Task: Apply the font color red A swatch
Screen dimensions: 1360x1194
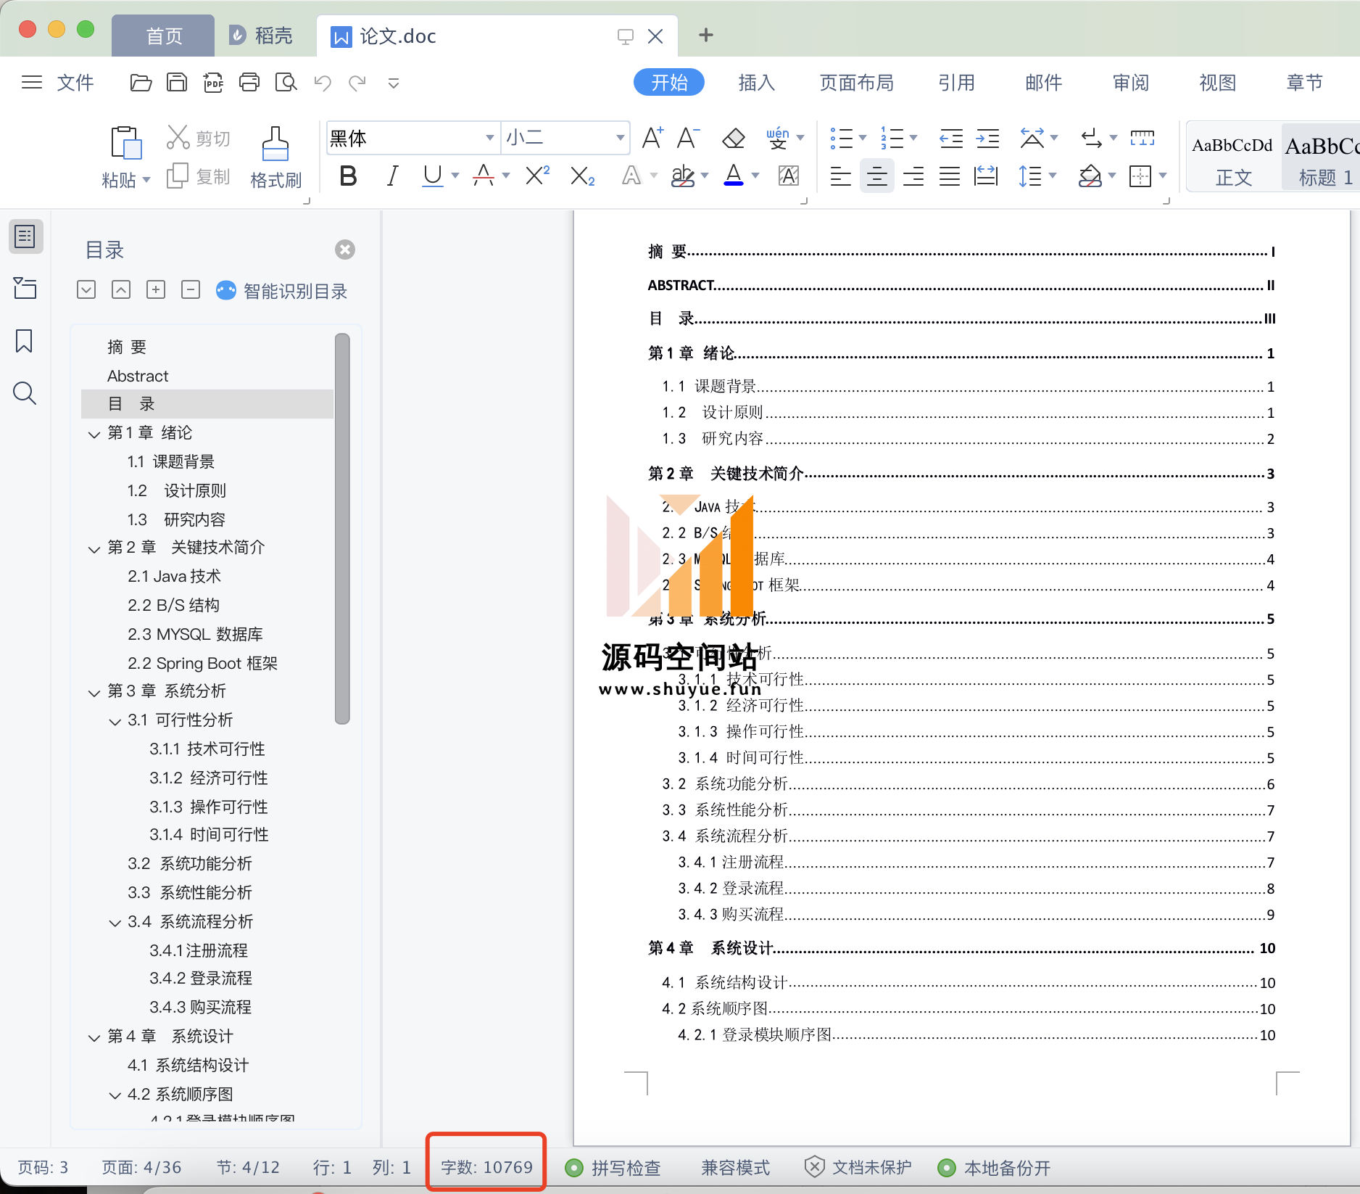Action: (734, 176)
